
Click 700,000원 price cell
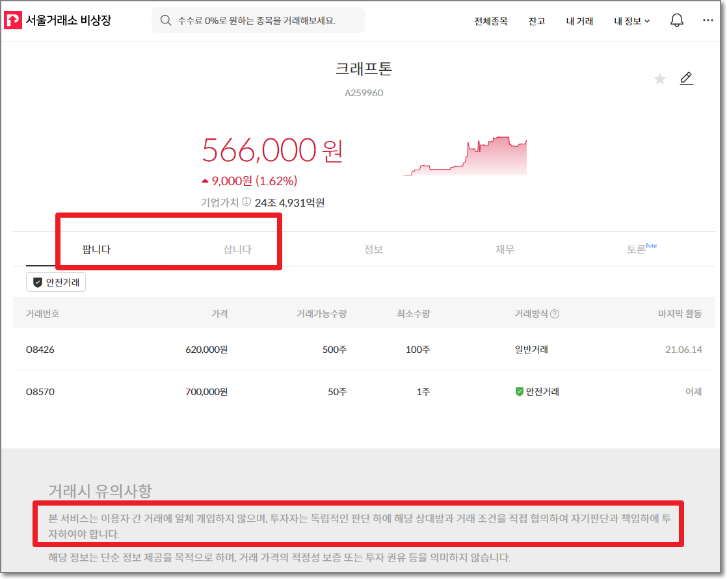[x=206, y=392]
